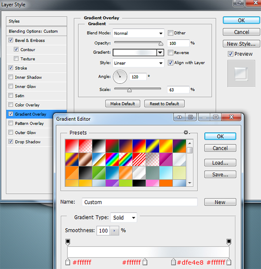Toggle Align with Layer checkbox
This screenshot has width=261, height=269.
(171, 63)
